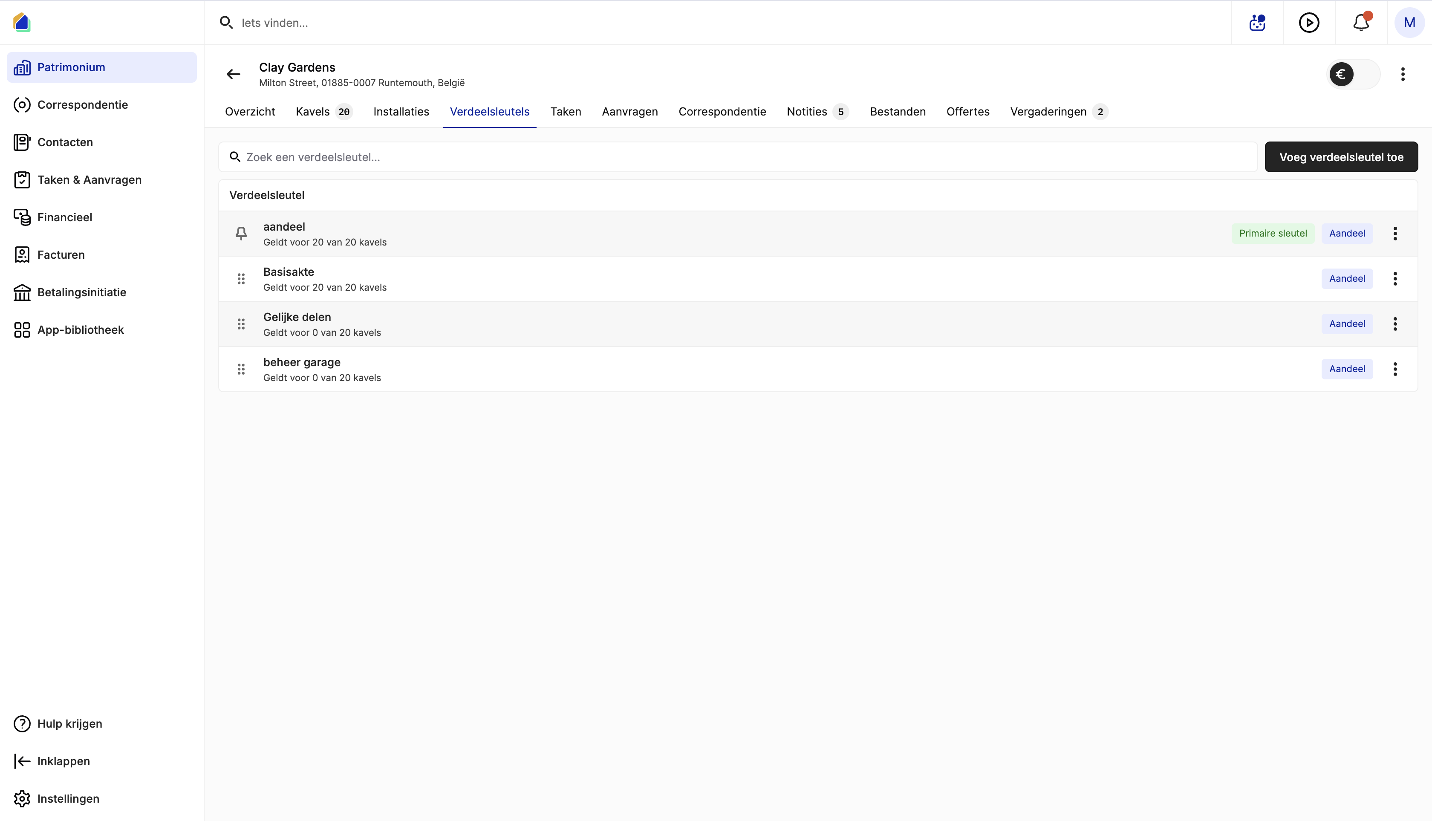Open the aandeel verdeelsleutel
Viewport: 1432px width, 821px height.
[817, 234]
